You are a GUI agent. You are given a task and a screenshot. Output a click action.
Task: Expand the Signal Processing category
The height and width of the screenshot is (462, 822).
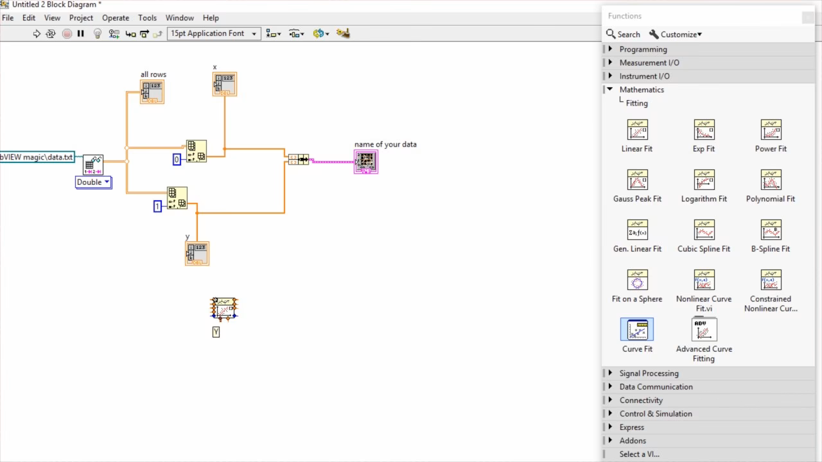click(649, 373)
